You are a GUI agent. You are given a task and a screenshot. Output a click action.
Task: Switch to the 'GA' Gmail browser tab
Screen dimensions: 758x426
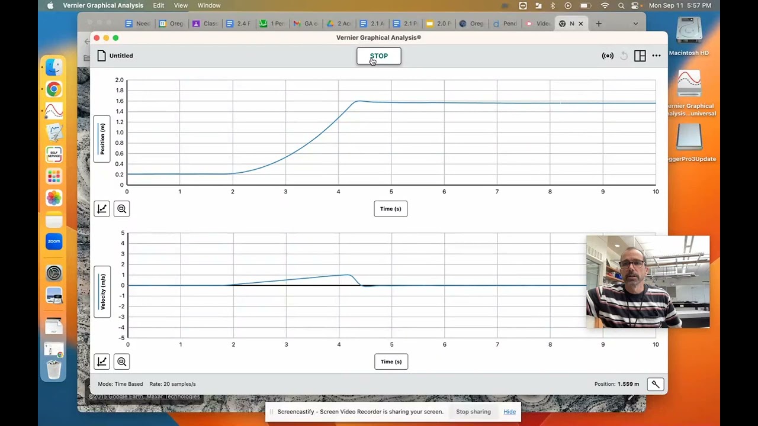pyautogui.click(x=306, y=24)
